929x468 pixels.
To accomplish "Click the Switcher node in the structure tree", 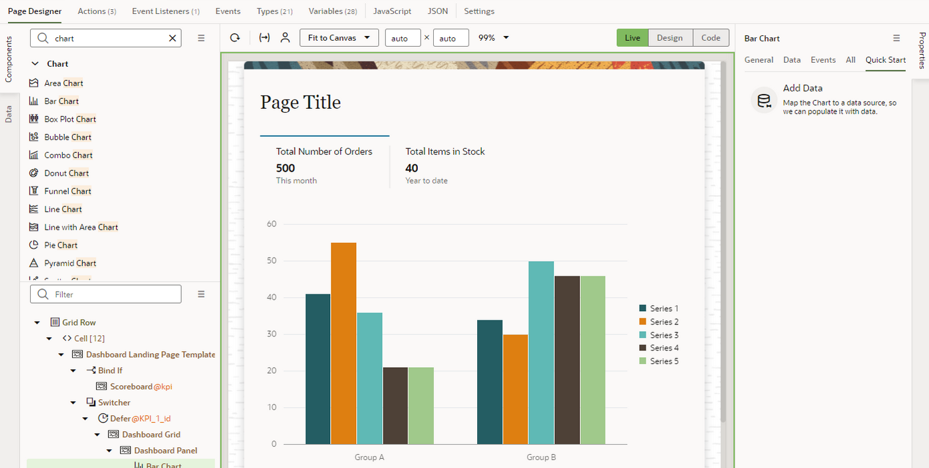I will coord(113,402).
